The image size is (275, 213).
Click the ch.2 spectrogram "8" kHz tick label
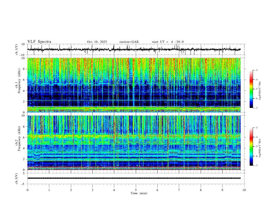click(x=24, y=127)
